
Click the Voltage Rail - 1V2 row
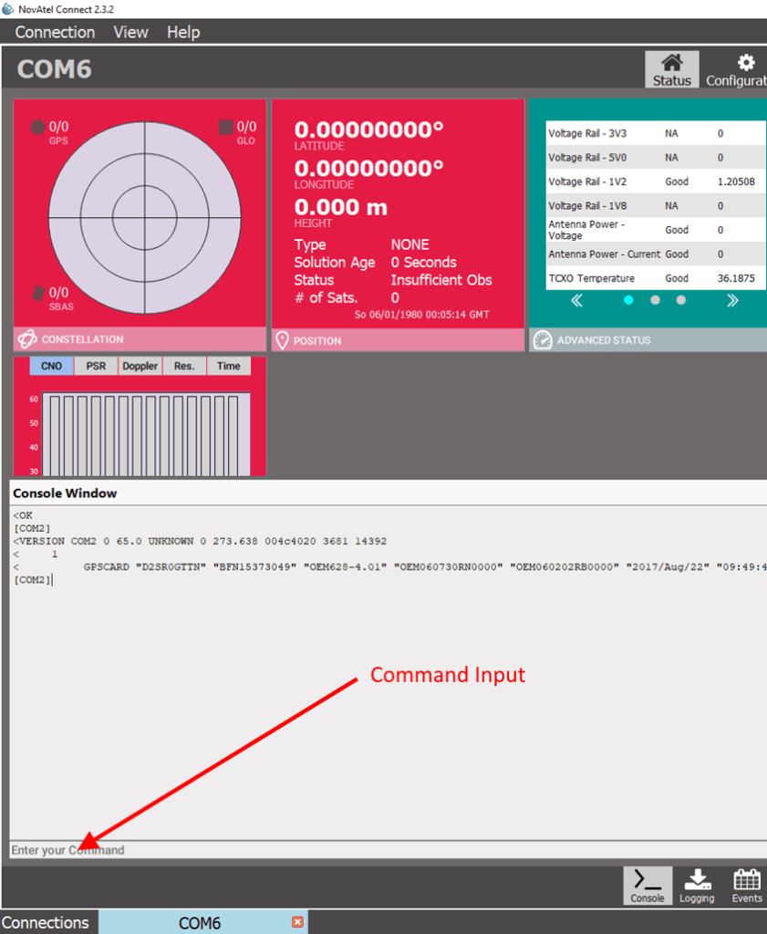coord(656,182)
